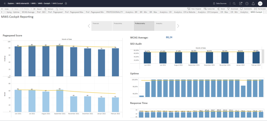Open the help question mark icon
Image resolution: width=267 pixels, height=121 pixels.
247,3
